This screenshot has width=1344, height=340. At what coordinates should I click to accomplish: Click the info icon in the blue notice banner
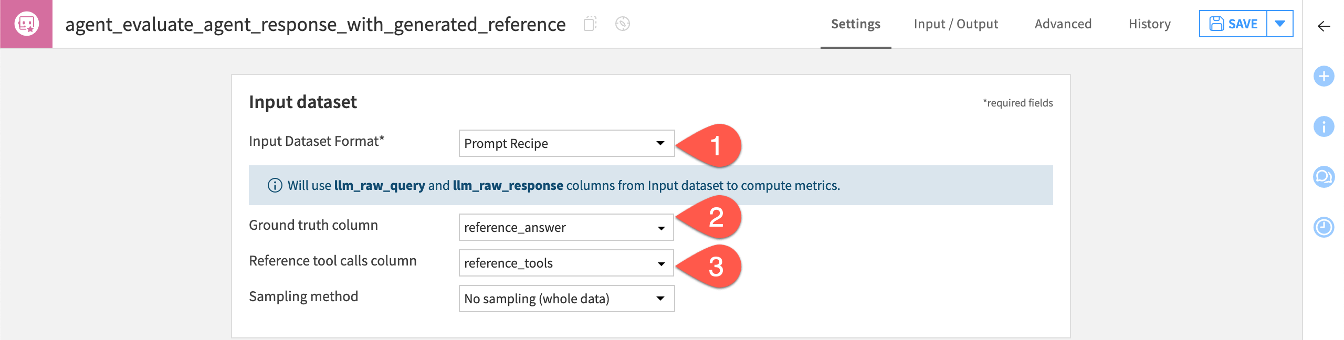pos(275,185)
